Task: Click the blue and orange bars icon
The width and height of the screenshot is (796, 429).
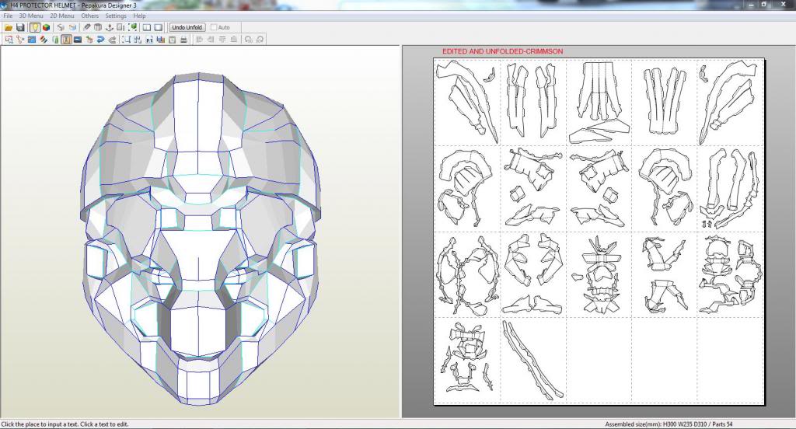Action: pyautogui.click(x=160, y=40)
